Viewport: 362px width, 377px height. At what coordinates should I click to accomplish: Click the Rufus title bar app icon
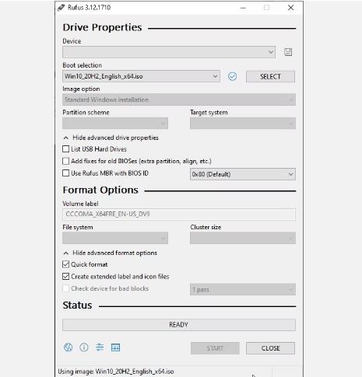coord(62,8)
